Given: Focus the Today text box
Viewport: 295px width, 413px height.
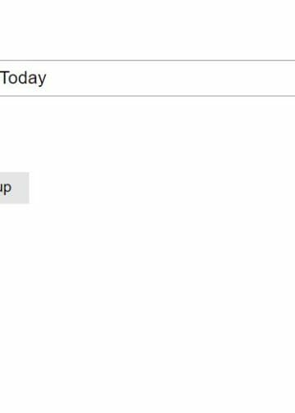Looking at the screenshot, I should tap(147, 78).
